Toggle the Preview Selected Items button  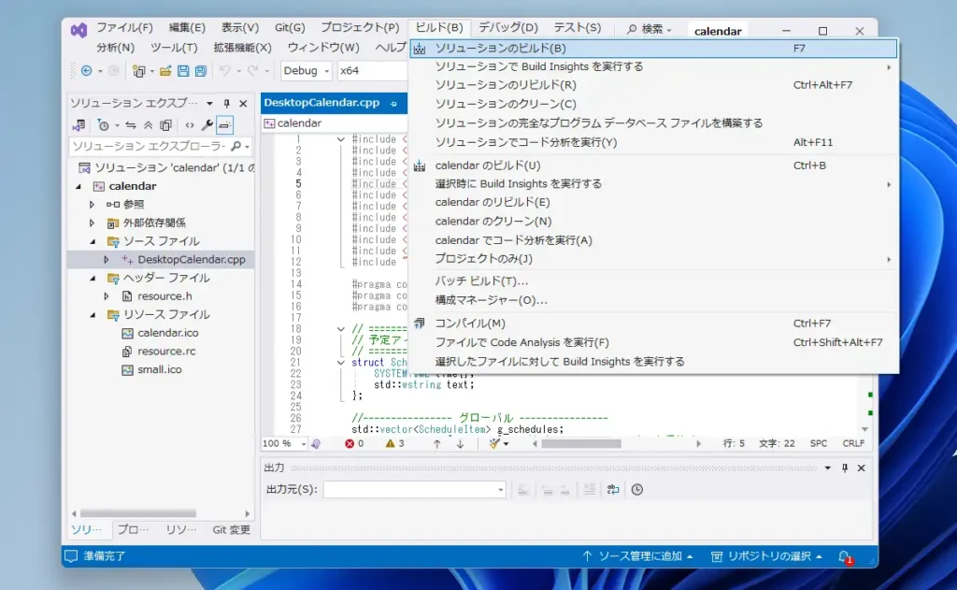224,125
